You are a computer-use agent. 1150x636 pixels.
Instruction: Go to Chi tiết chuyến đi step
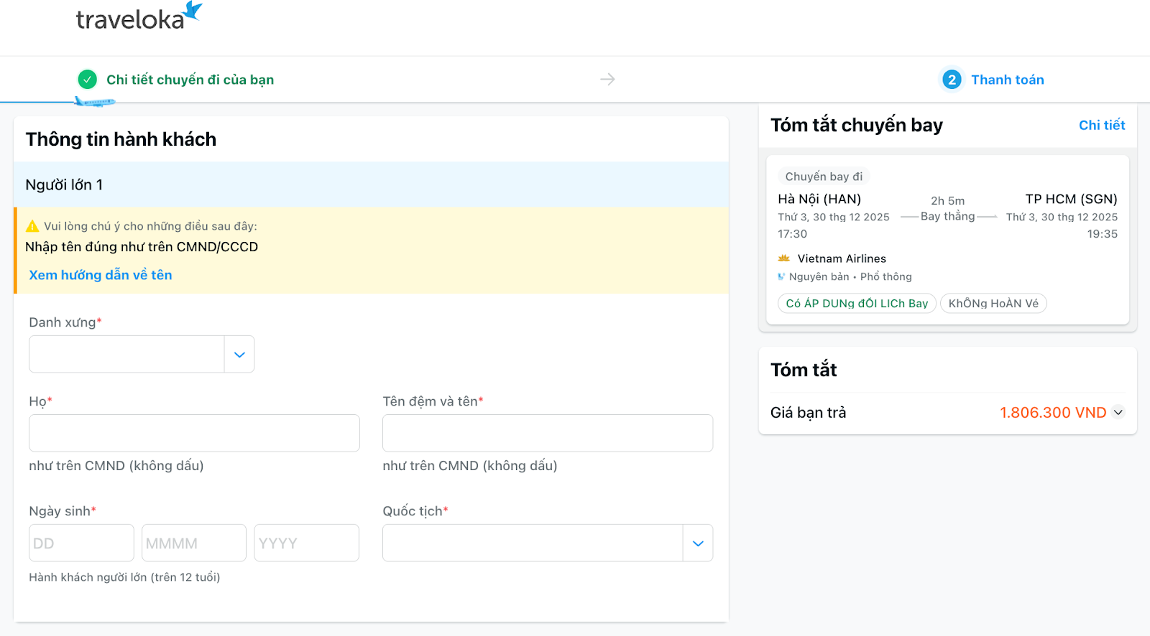pyautogui.click(x=190, y=80)
